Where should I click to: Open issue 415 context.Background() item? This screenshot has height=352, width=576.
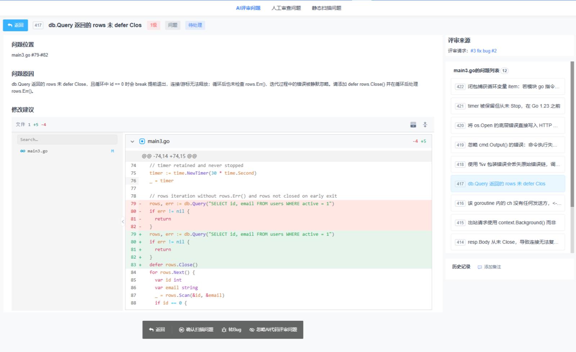[508, 222]
